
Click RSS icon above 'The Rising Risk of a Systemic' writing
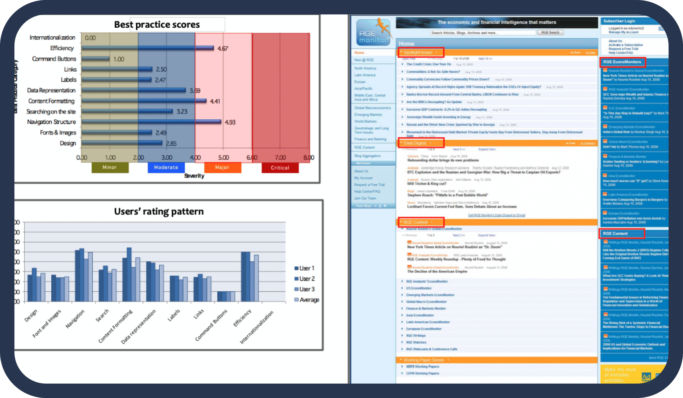[x=605, y=314]
